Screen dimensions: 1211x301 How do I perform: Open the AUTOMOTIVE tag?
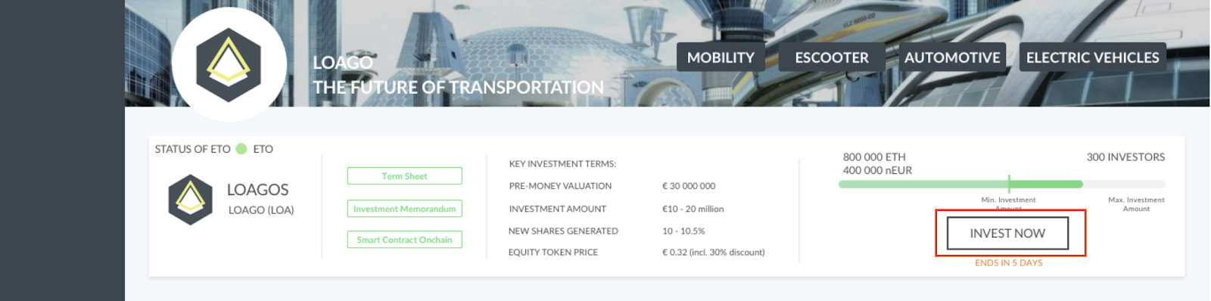point(952,57)
